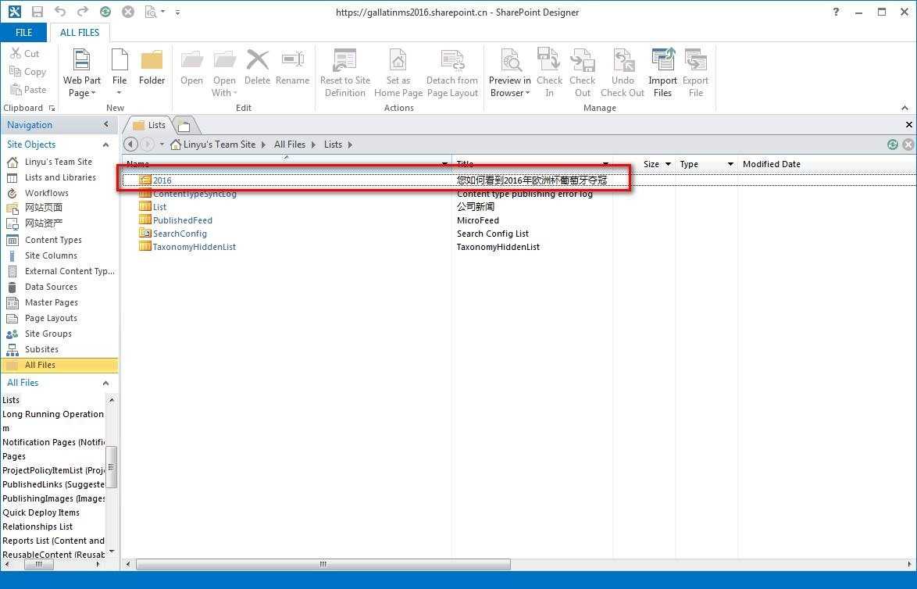
Task: Click Preview in Browser
Action: 510,73
